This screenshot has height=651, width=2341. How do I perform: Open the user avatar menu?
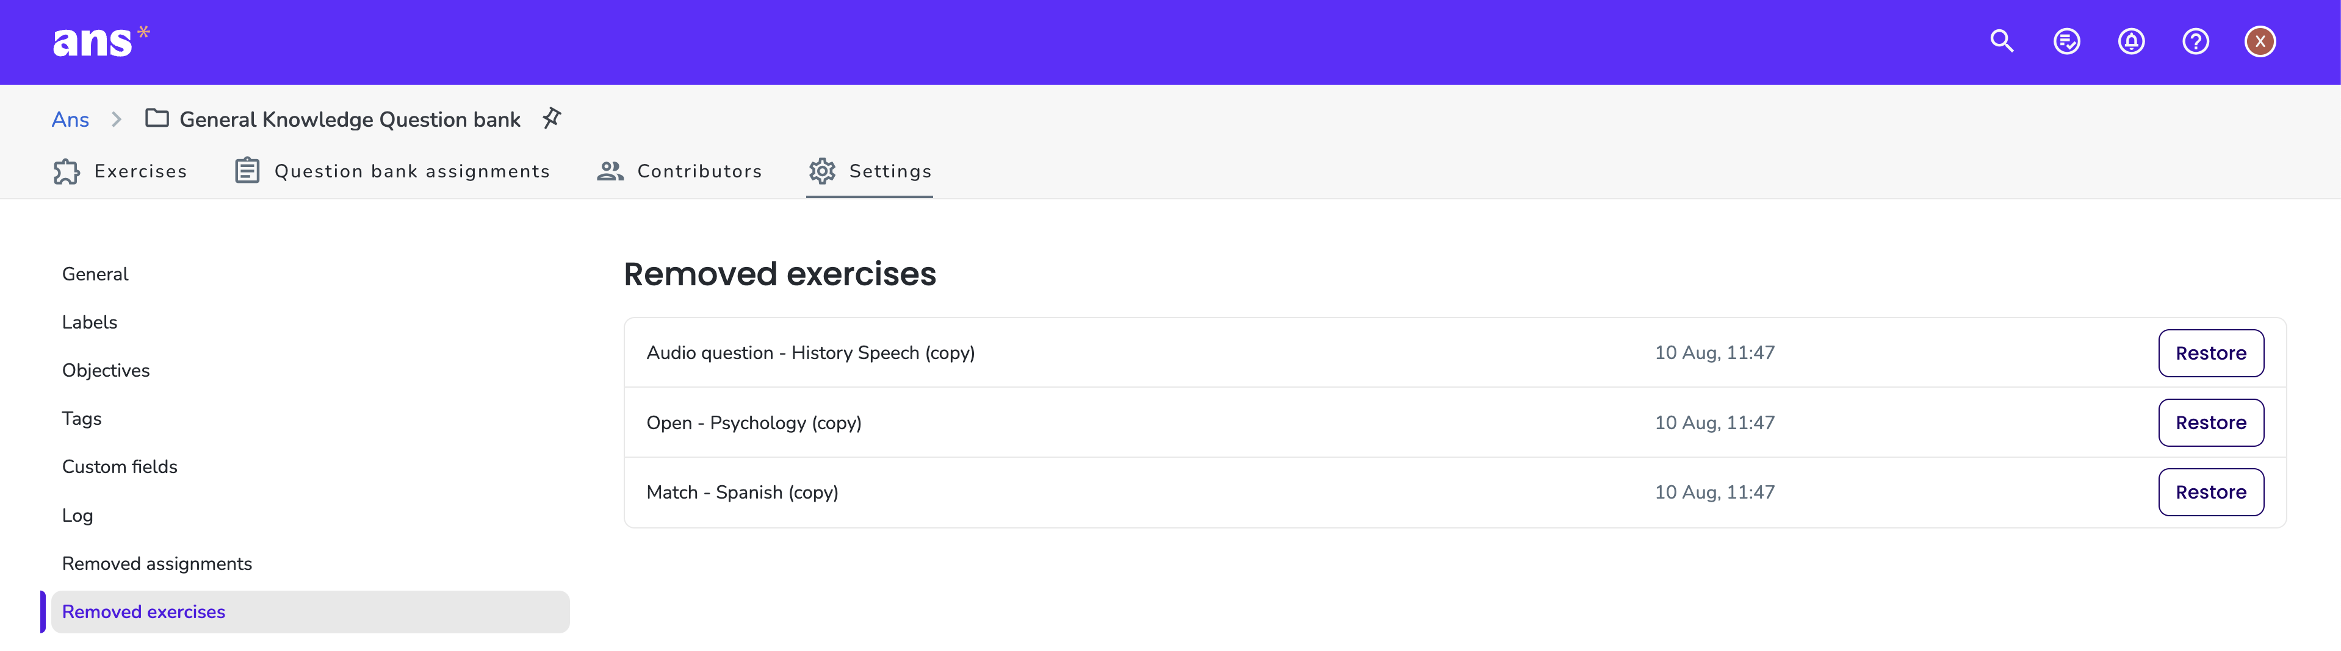[2260, 42]
